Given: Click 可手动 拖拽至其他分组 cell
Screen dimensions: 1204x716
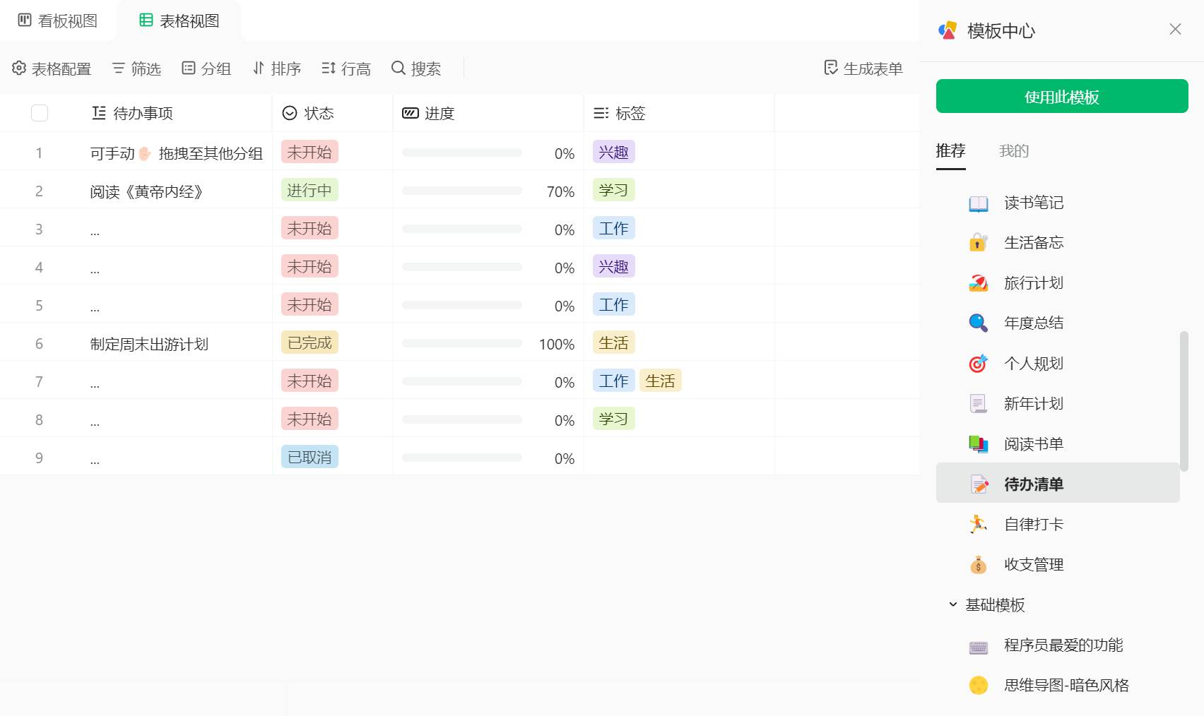Looking at the screenshot, I should 177,153.
